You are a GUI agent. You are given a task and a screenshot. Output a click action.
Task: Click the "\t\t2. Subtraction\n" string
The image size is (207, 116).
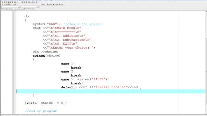[69, 40]
